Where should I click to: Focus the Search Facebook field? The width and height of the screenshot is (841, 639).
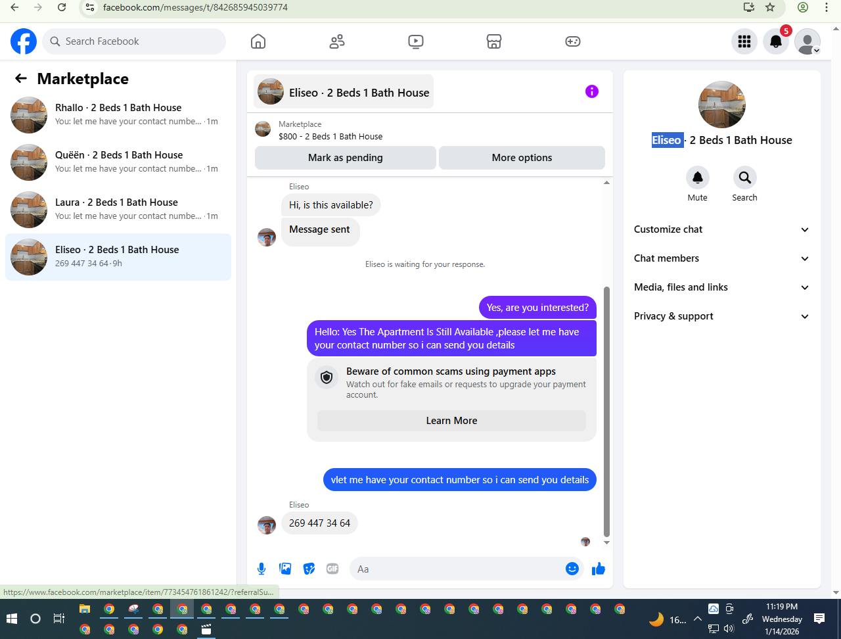134,41
